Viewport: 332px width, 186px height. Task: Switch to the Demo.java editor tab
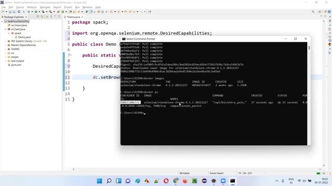coord(74,17)
